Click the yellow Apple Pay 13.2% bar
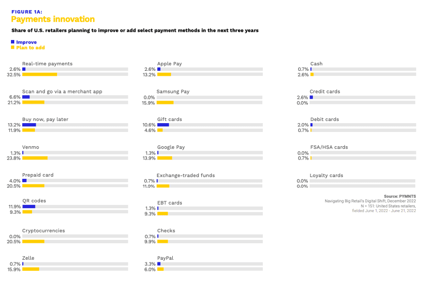This screenshot has height=285, width=430. click(x=164, y=74)
